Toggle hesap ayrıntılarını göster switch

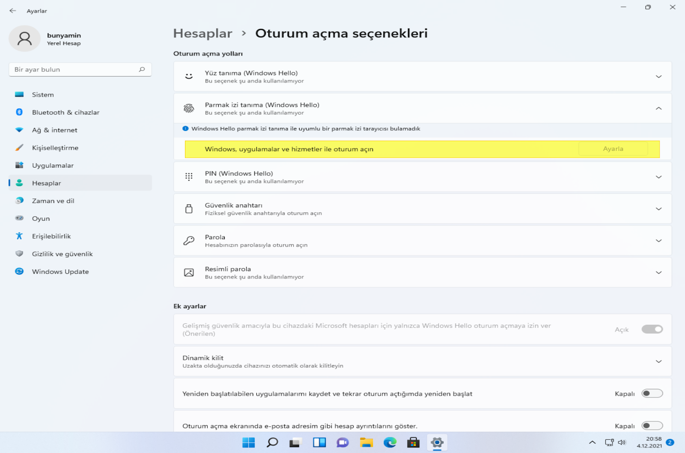pos(652,426)
